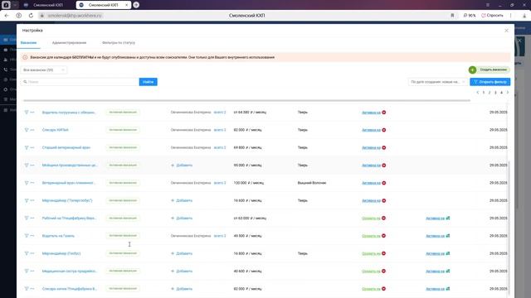Click the bookmark icon in address bar
The width and height of the screenshot is (531, 298).
(452, 16)
